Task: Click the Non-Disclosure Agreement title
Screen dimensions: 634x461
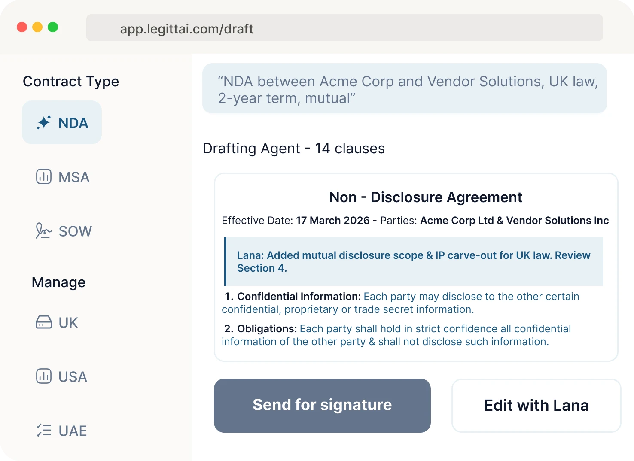Action: (425, 197)
